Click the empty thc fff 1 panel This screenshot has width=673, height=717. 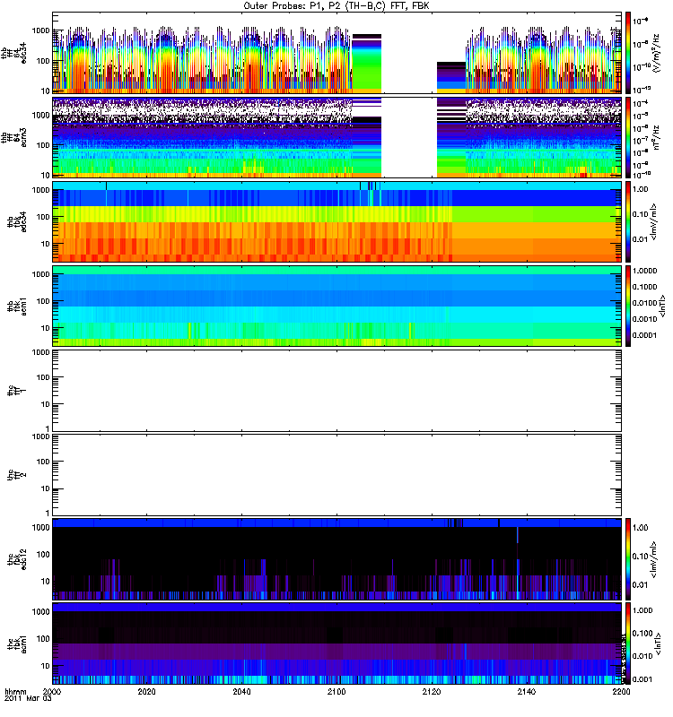(x=337, y=391)
